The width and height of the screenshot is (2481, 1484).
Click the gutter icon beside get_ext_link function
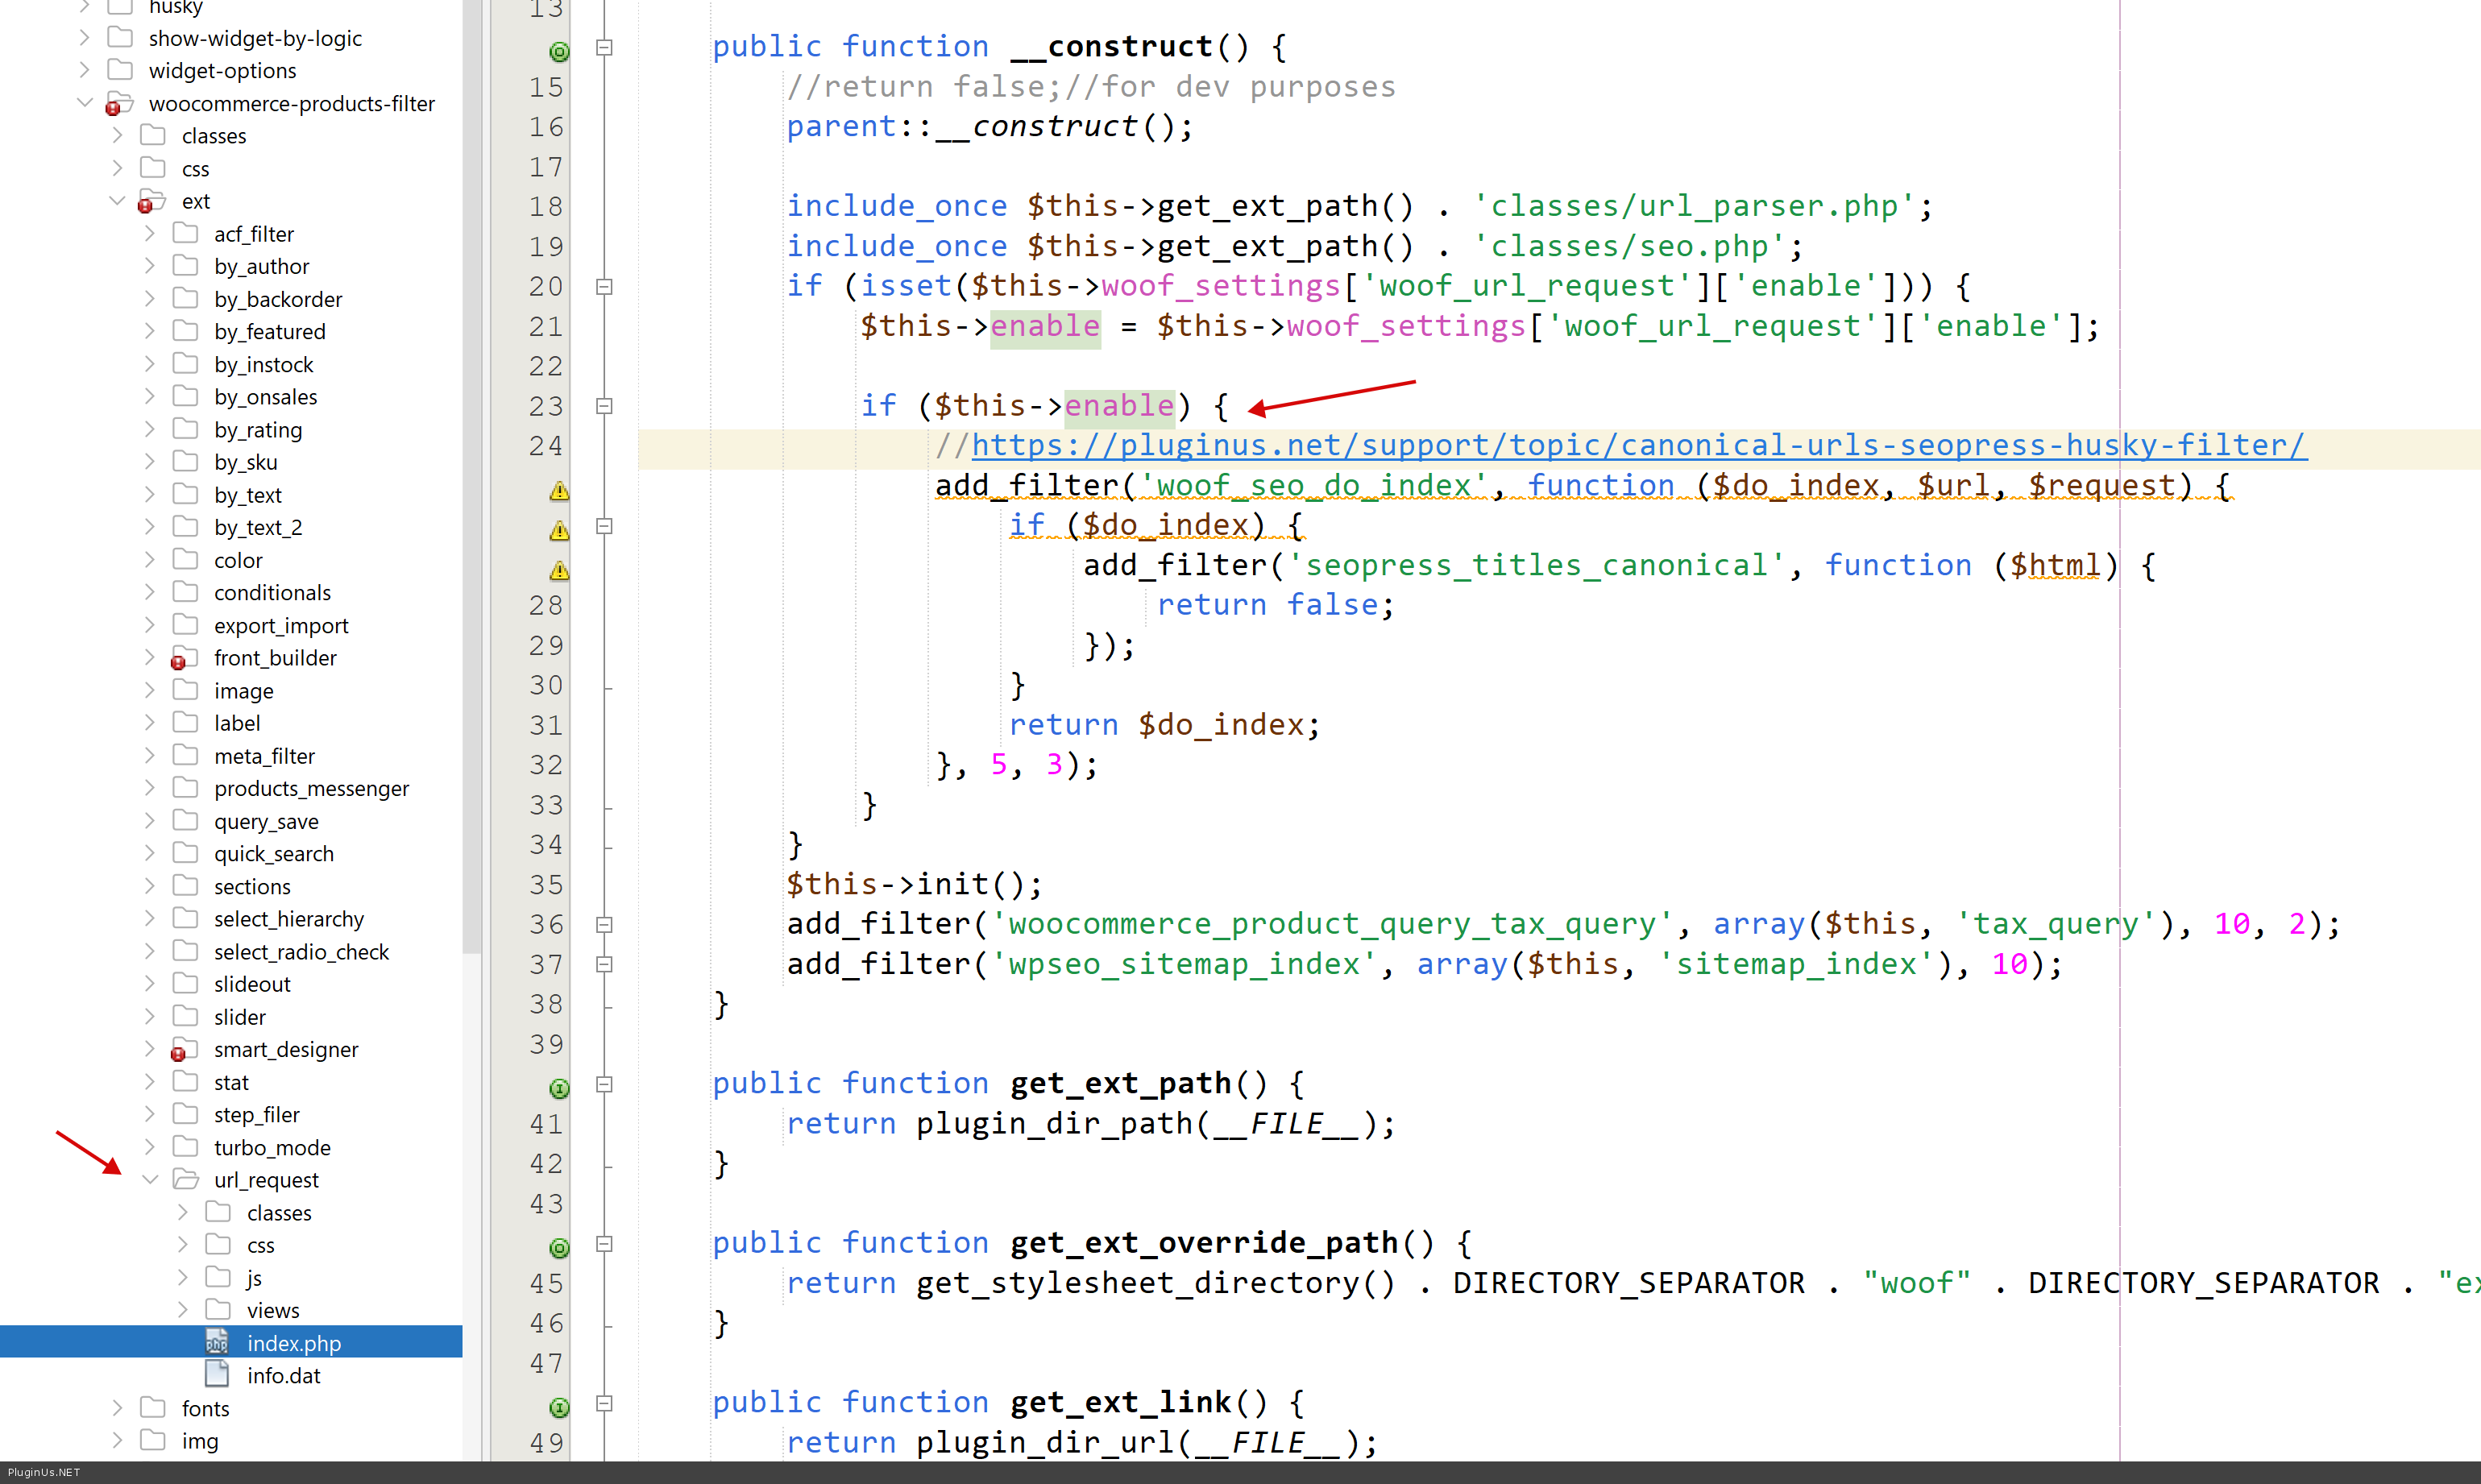(x=559, y=1407)
